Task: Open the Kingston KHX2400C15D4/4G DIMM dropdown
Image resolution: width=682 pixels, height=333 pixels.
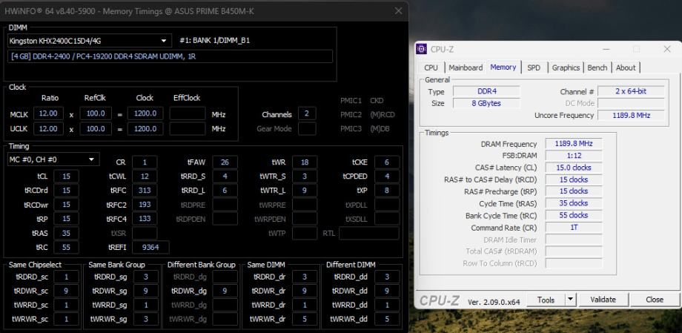Action: pos(90,41)
